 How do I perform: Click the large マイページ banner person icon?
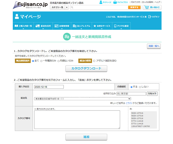(x=17, y=16)
